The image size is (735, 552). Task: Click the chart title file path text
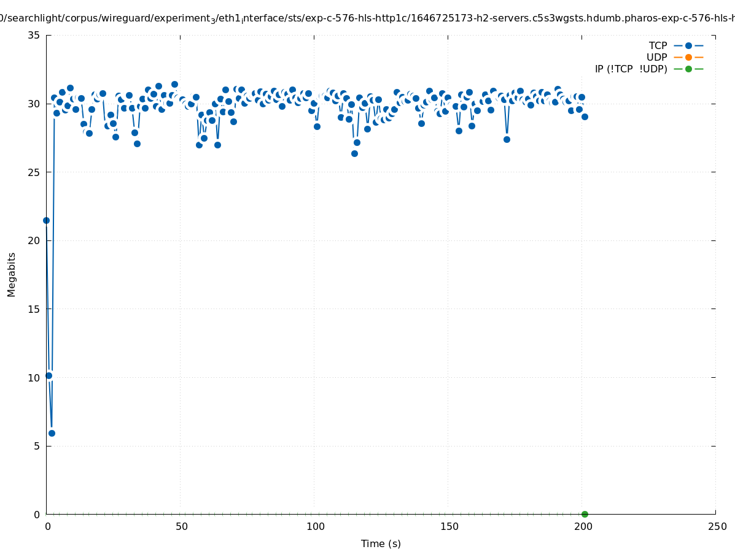click(x=367, y=18)
